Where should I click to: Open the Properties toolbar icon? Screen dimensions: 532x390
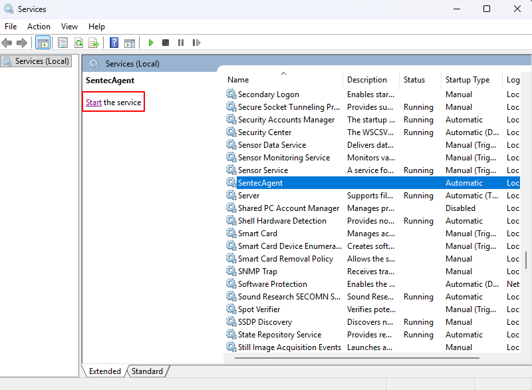63,43
